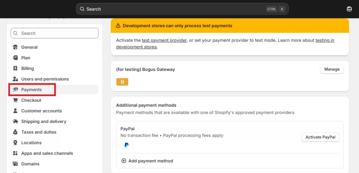Click the orange Bogus Gateway B badge
This screenshot has height=173, width=359.
click(122, 82)
